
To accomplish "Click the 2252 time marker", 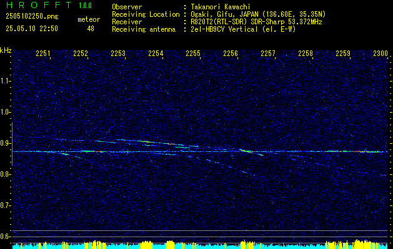I will tap(81, 53).
